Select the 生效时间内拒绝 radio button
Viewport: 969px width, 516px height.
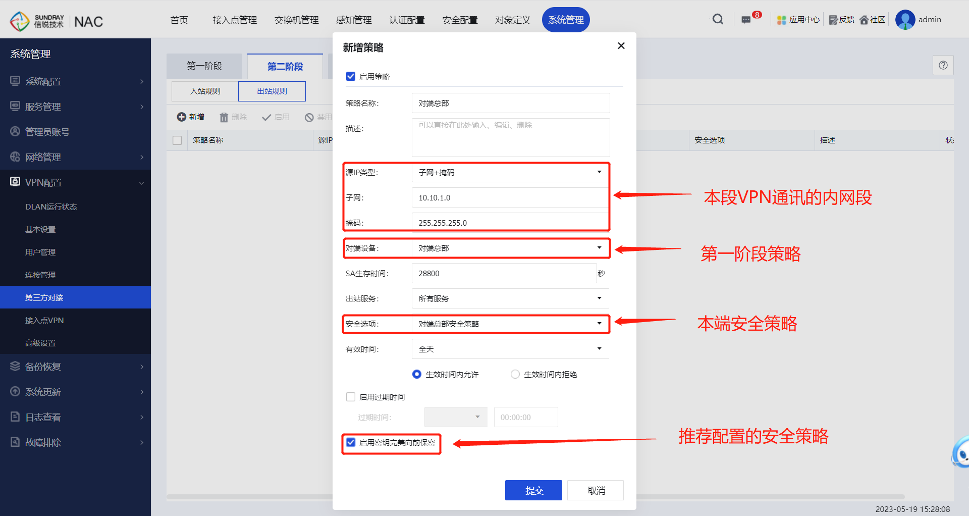[515, 374]
